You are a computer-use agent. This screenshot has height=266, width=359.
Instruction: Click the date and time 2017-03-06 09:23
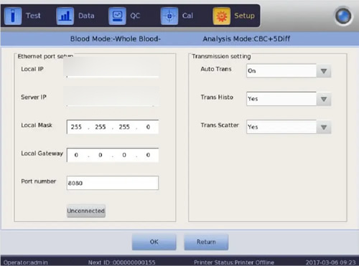(x=330, y=262)
